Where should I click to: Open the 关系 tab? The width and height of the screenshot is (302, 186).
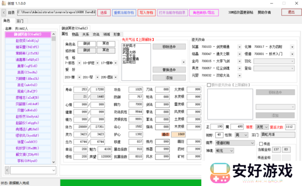tap(86, 34)
